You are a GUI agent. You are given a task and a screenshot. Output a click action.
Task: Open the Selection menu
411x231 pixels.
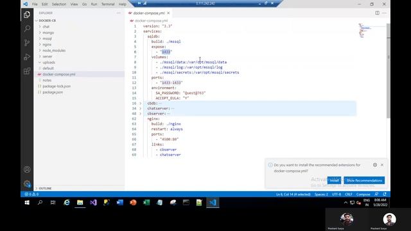tap(59, 4)
